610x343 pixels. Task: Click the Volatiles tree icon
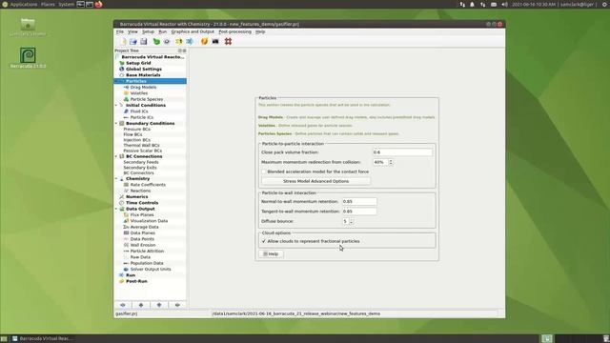(126, 93)
